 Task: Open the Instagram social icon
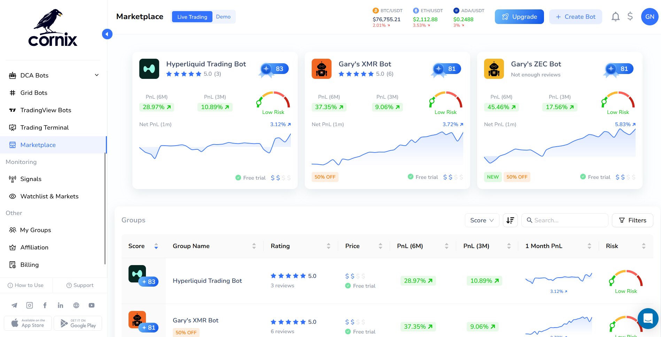(x=30, y=305)
